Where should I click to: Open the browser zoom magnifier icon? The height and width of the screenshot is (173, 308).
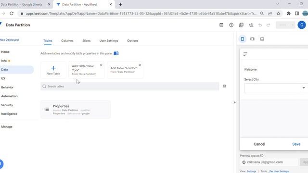tap(262, 13)
